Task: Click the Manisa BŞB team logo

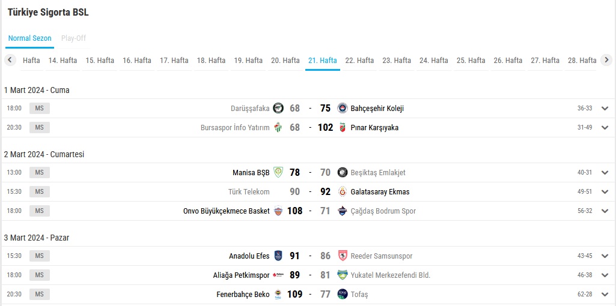Action: (278, 173)
